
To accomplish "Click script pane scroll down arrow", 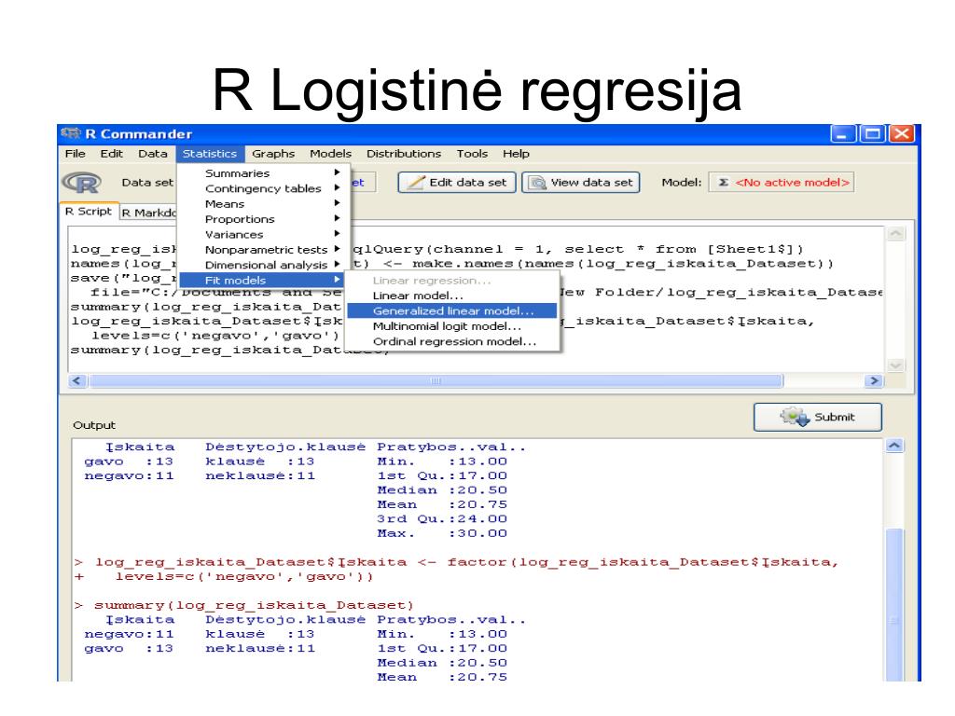I will (x=895, y=365).
